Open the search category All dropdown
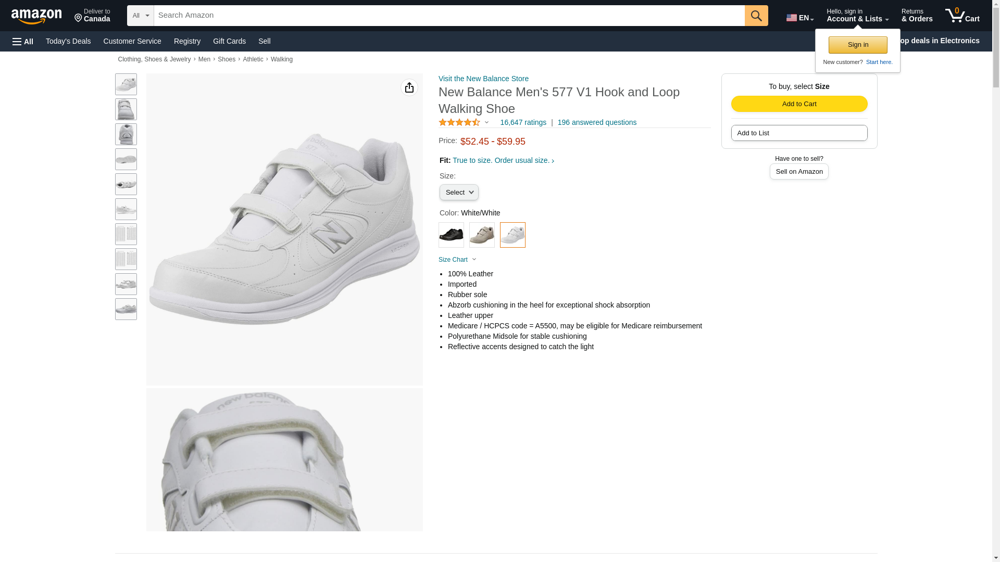 coord(140,16)
